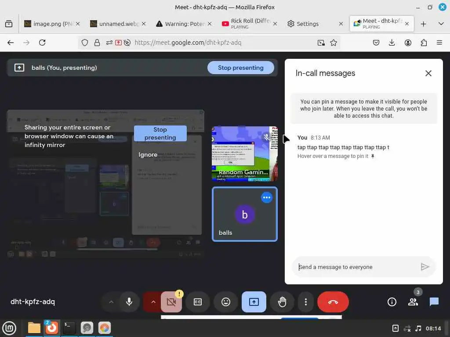Close the Settings tab
This screenshot has width=450, height=337.
coord(341,24)
